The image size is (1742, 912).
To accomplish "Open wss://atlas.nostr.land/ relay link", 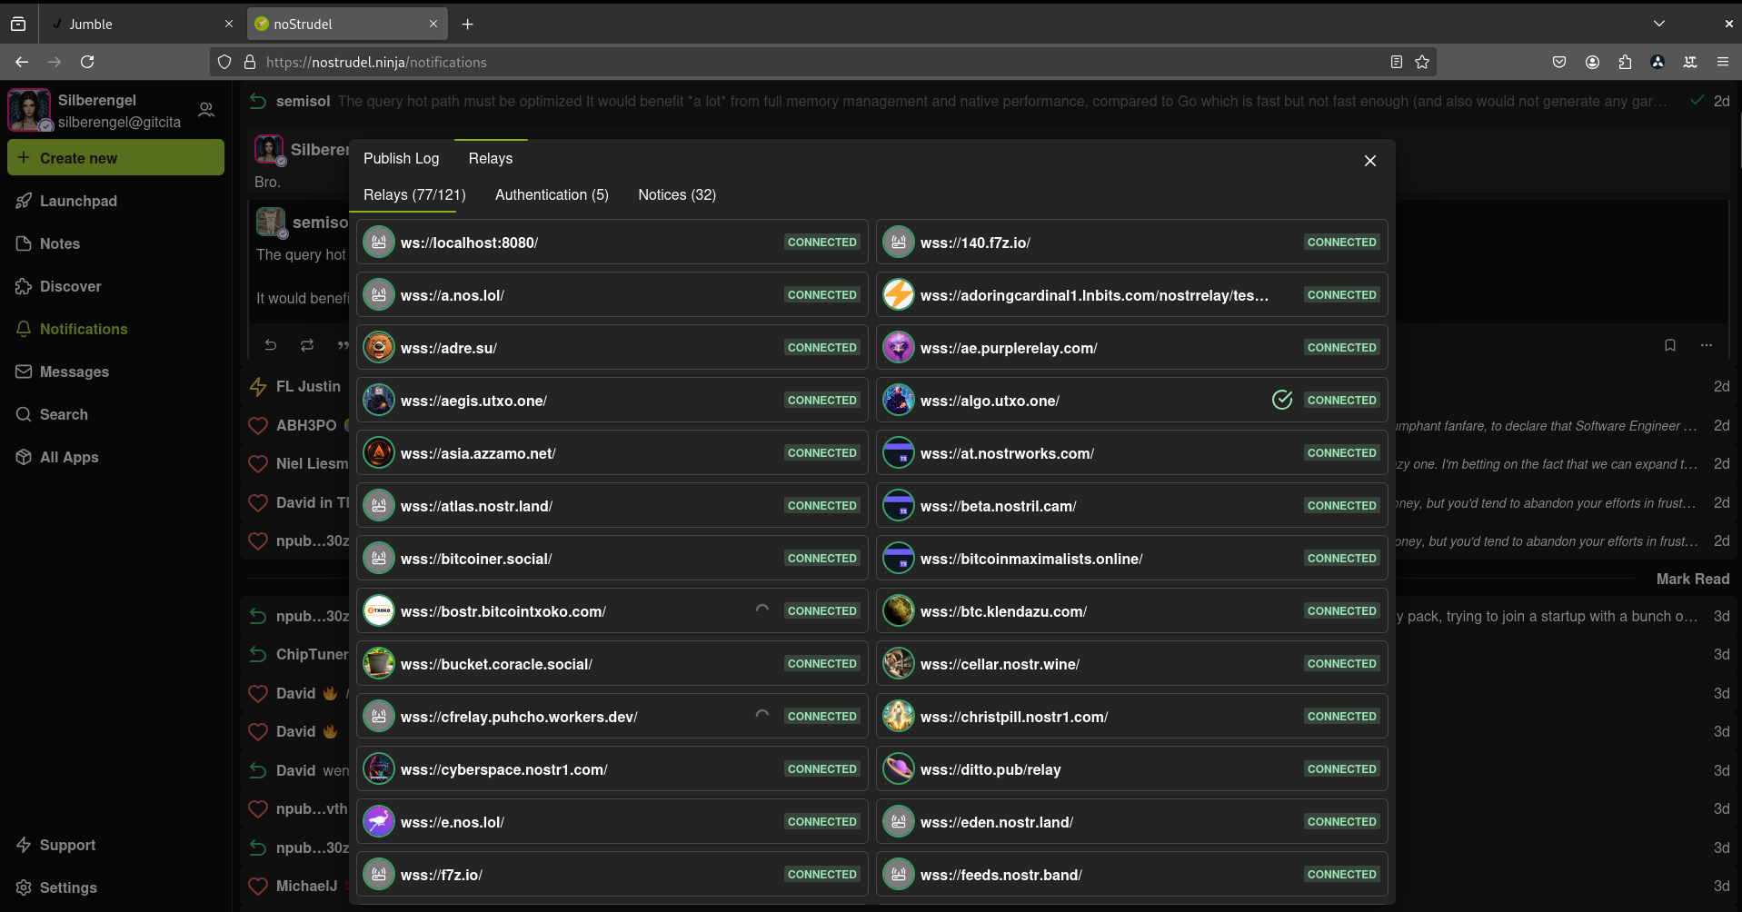I will 476,506.
